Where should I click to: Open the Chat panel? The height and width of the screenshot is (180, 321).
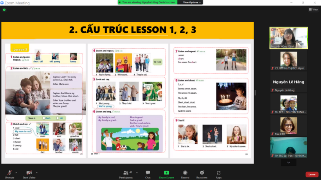click(x=148, y=173)
